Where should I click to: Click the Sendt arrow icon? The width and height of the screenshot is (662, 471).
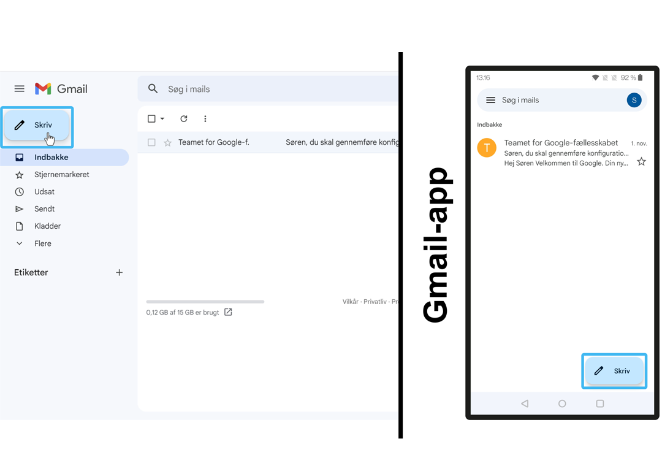point(20,209)
